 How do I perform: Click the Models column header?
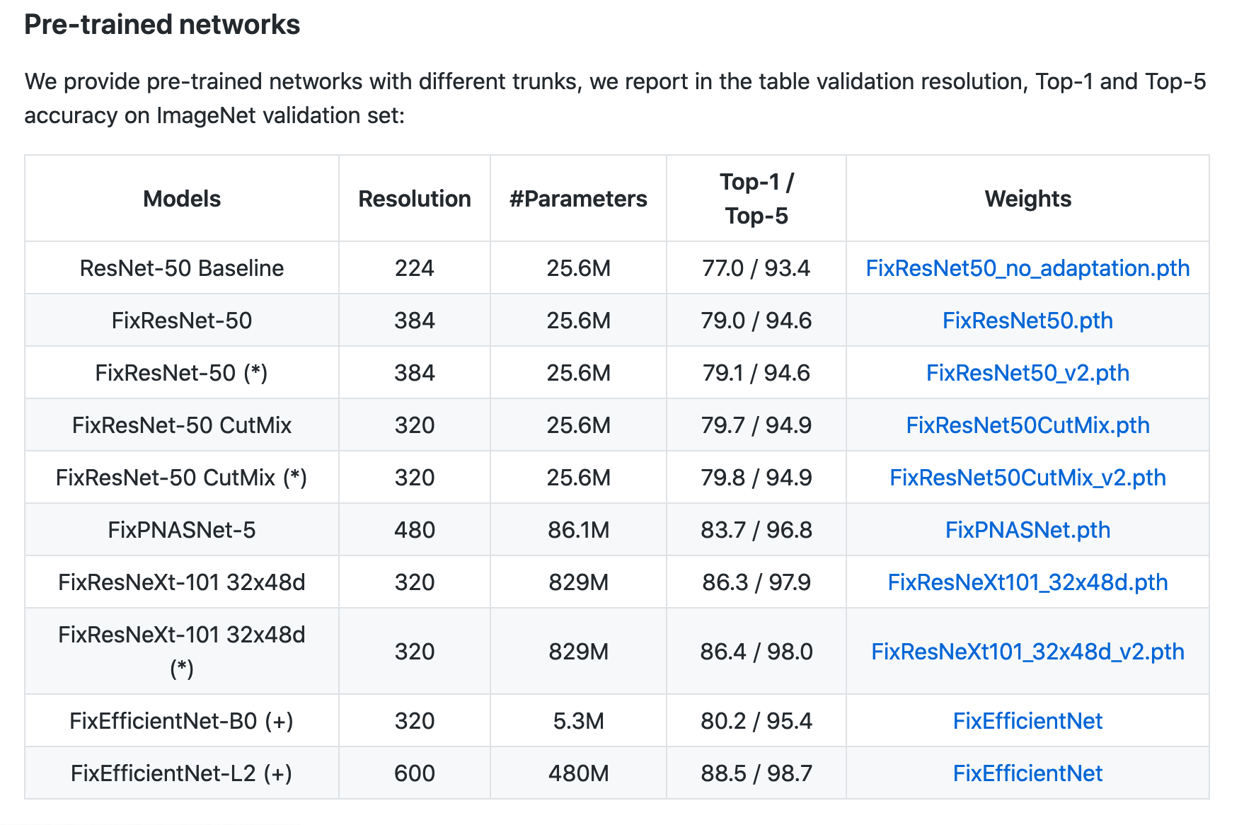(x=182, y=199)
